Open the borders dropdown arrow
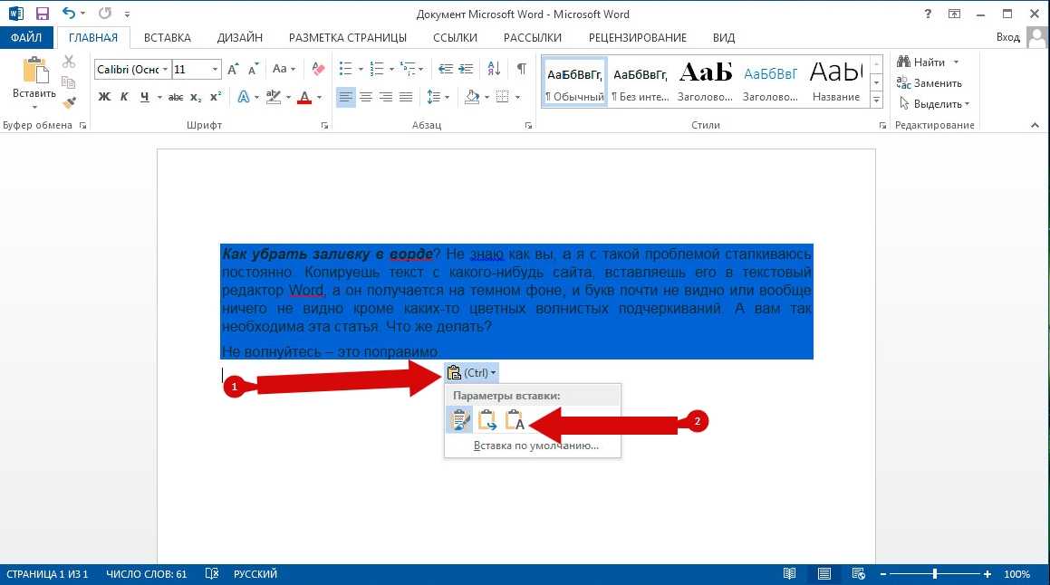The image size is (1050, 585). click(517, 98)
